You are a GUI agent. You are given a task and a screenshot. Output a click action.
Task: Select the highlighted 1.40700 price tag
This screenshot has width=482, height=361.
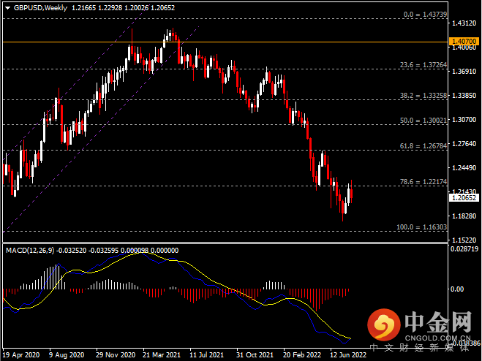(x=464, y=42)
